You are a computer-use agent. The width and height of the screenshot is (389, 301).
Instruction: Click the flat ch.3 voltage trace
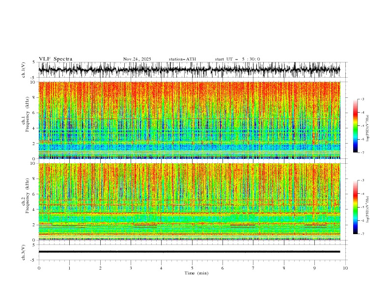point(189,252)
